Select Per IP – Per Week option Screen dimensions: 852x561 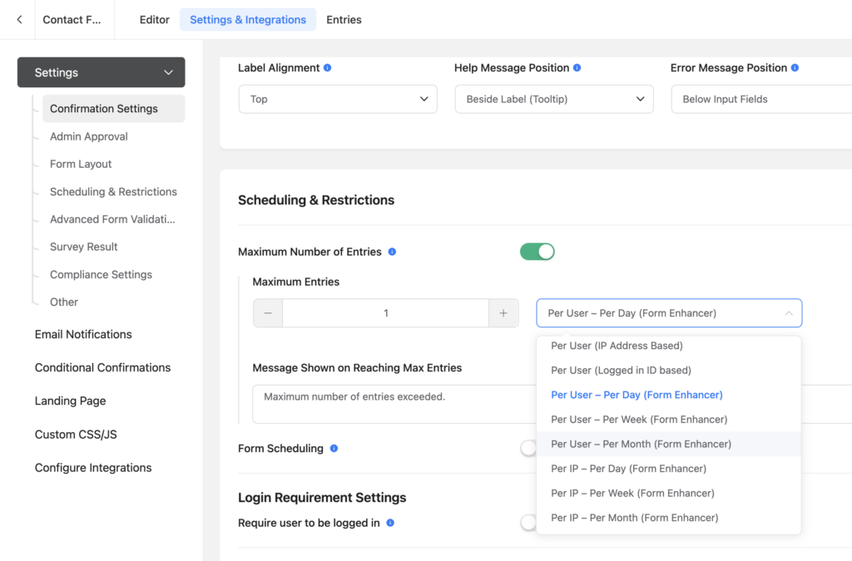point(668,493)
